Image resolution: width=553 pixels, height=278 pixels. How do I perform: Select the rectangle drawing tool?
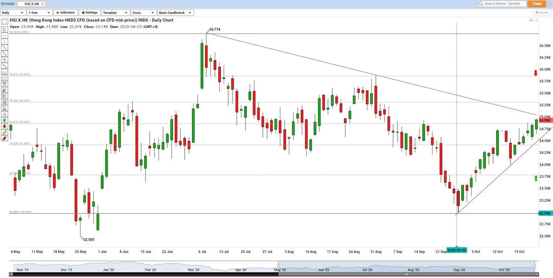pyautogui.click(x=4, y=78)
